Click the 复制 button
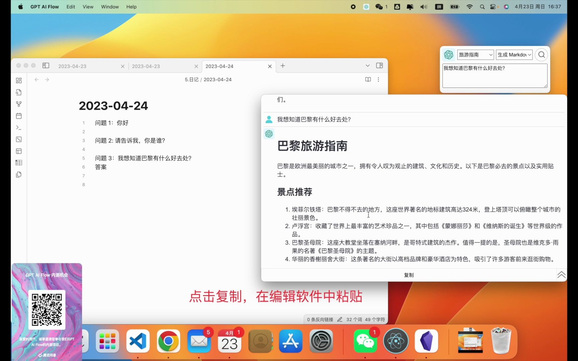578x361 pixels. coord(408,275)
